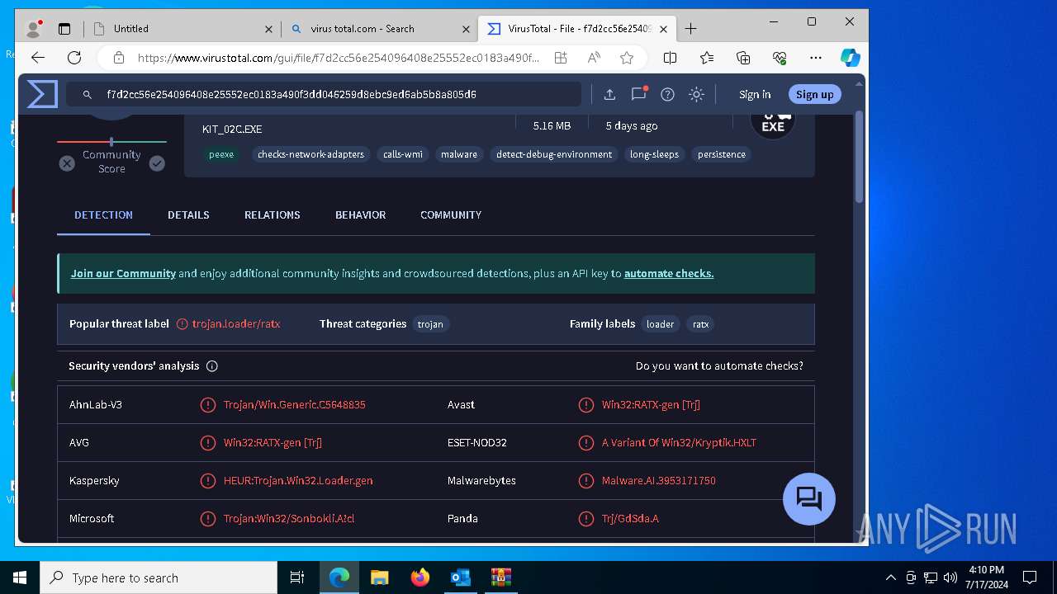
Task: Click Join our Community link
Action: (123, 273)
